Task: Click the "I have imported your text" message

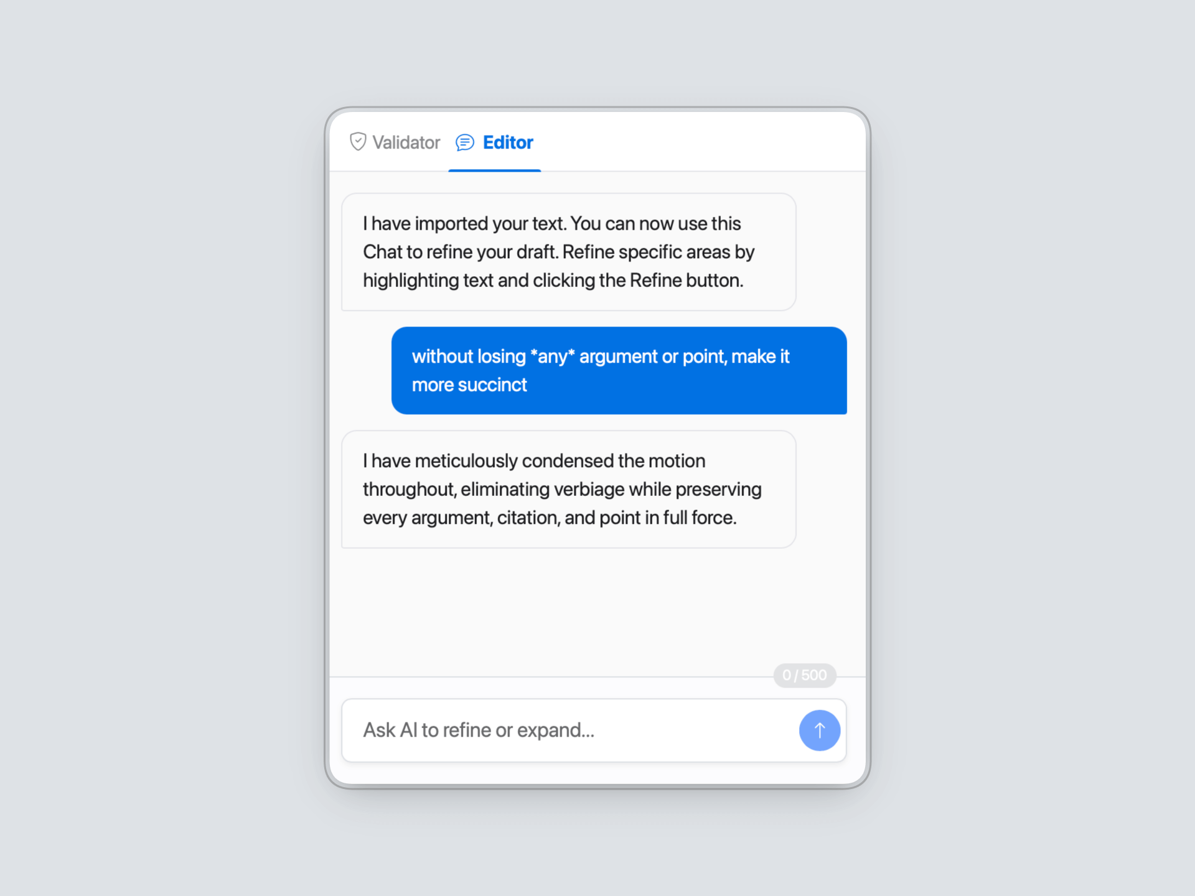Action: (568, 251)
